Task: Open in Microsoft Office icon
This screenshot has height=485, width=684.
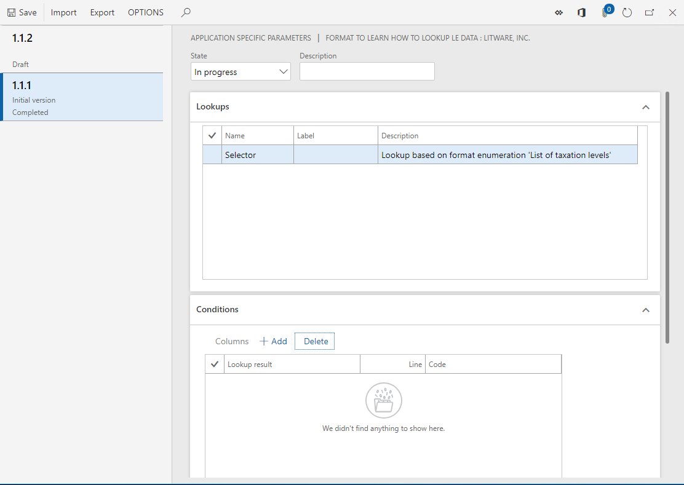Action: pos(581,13)
